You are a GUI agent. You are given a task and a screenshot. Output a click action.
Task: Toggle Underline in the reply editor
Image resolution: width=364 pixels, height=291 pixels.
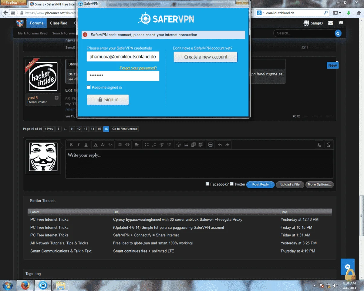(x=86, y=145)
